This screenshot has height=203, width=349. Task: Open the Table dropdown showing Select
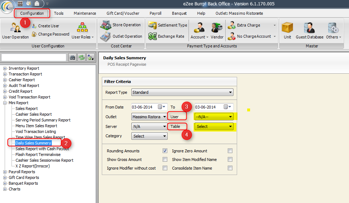tap(214, 126)
